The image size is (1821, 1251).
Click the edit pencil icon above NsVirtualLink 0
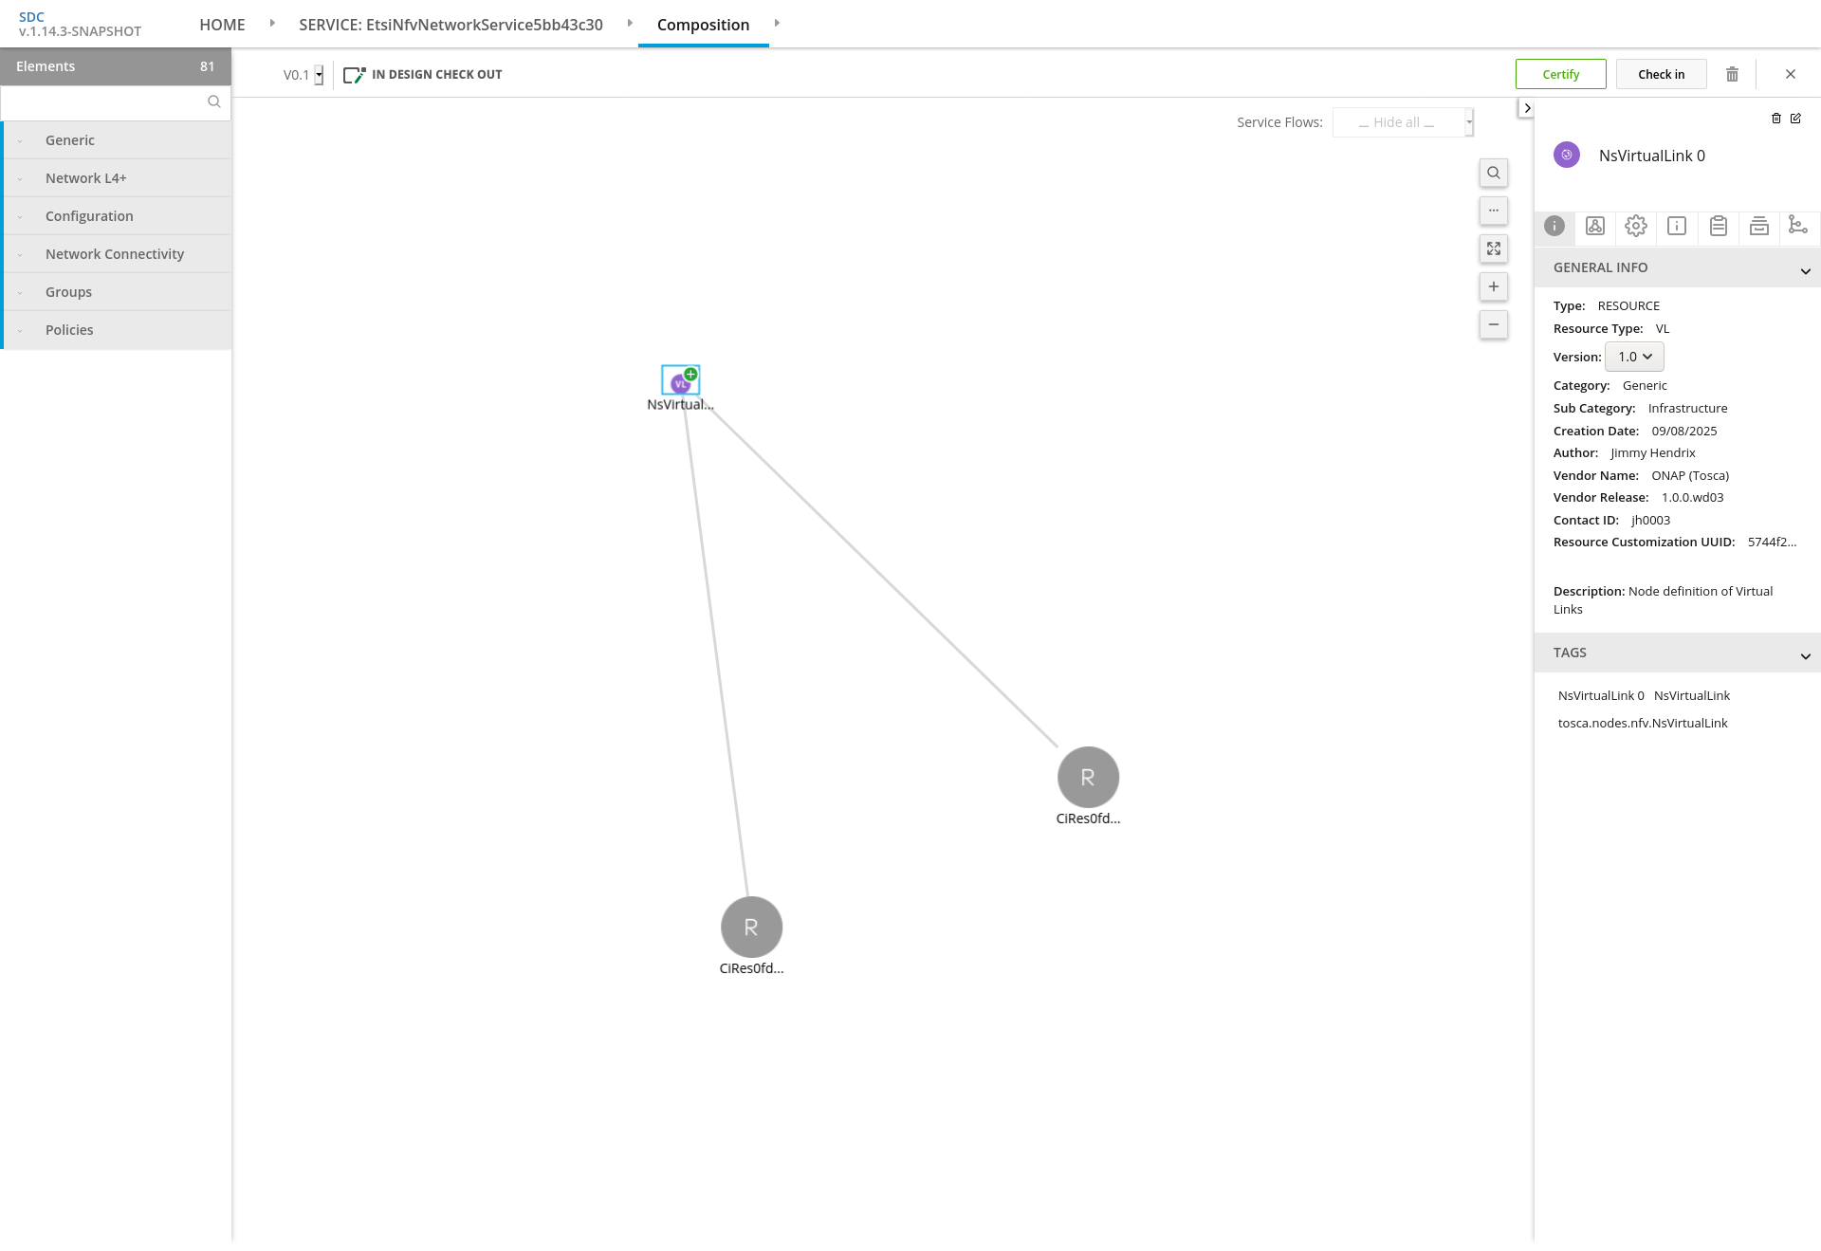point(1795,119)
